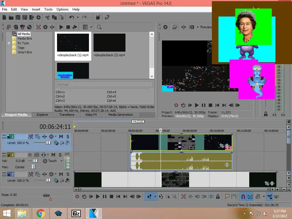
Task: Open Auto Ripple dropdown arrow
Action: 264,196
